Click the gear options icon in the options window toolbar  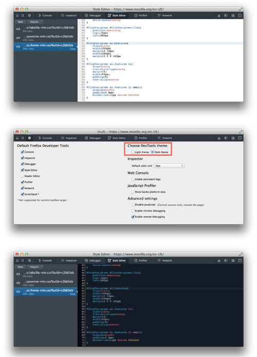(29, 138)
